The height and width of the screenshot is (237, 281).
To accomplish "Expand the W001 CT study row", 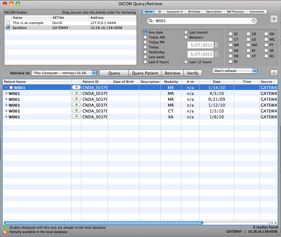I will click(x=7, y=111).
